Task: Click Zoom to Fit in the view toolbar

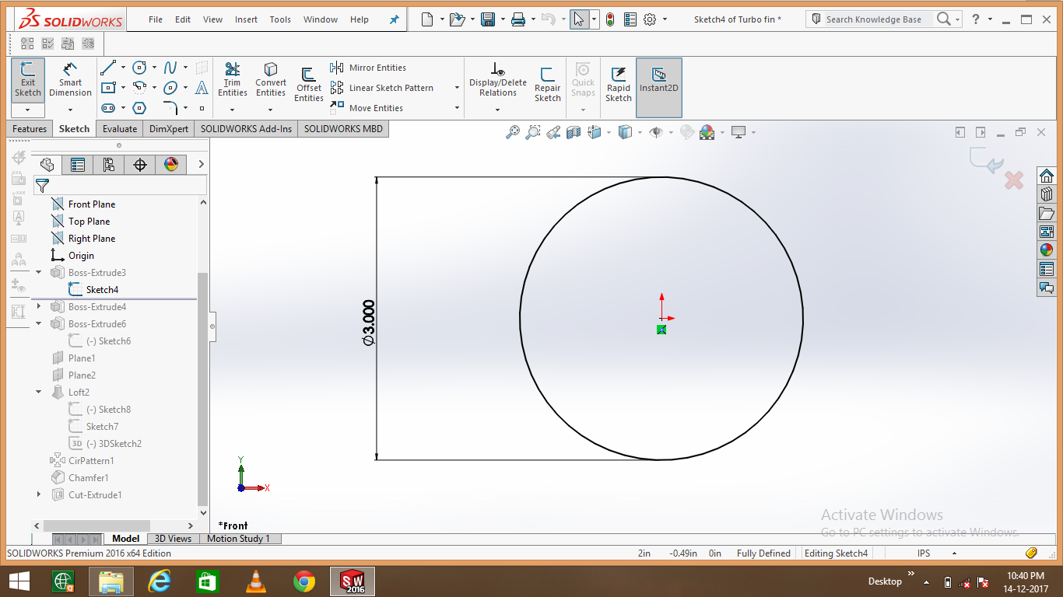Action: point(514,132)
